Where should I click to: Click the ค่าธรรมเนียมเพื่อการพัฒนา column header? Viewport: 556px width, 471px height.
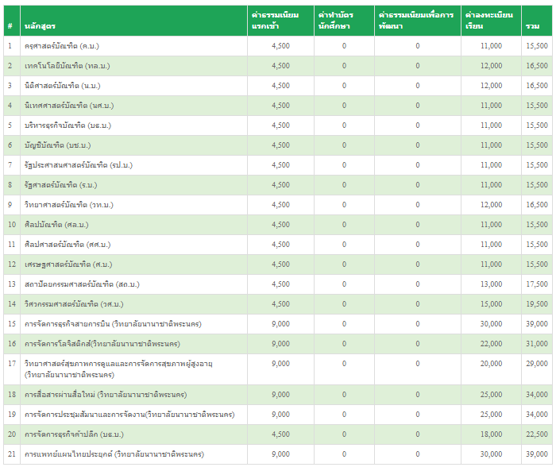point(416,21)
